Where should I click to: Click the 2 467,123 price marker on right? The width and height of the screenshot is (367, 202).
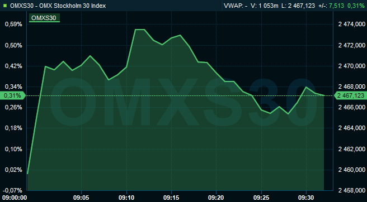tap(350, 96)
